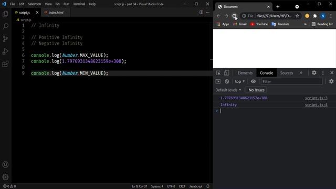Screen dimensions: 336x189
Task: Create a live expression eye icon
Action: pos(253,81)
